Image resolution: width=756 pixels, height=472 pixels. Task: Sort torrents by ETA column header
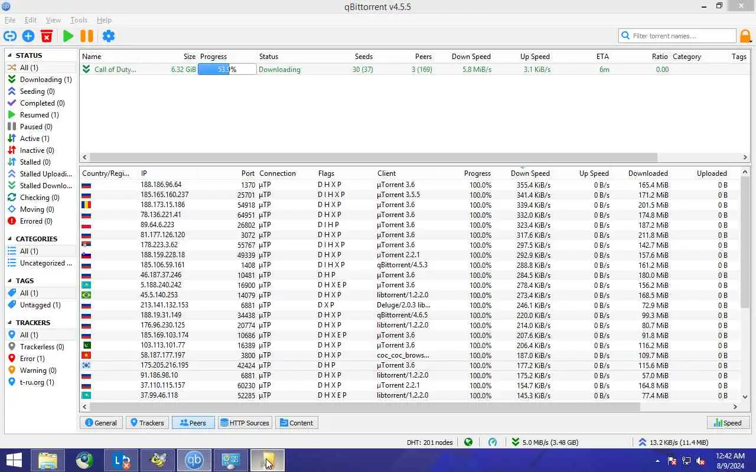tap(602, 57)
